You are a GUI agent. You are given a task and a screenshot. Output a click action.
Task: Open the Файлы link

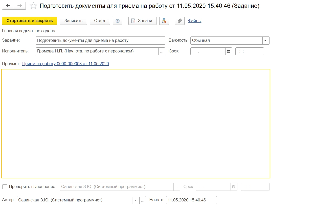[195, 21]
